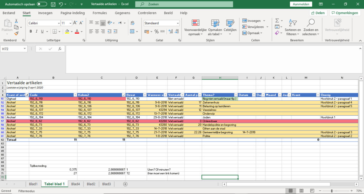364x194 pixels.
Task: Click the percent style icon
Action: click(156, 32)
